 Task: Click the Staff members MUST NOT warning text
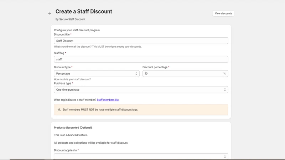[100, 110]
